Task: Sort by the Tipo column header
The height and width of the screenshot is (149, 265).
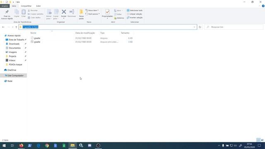Action: click(x=102, y=33)
